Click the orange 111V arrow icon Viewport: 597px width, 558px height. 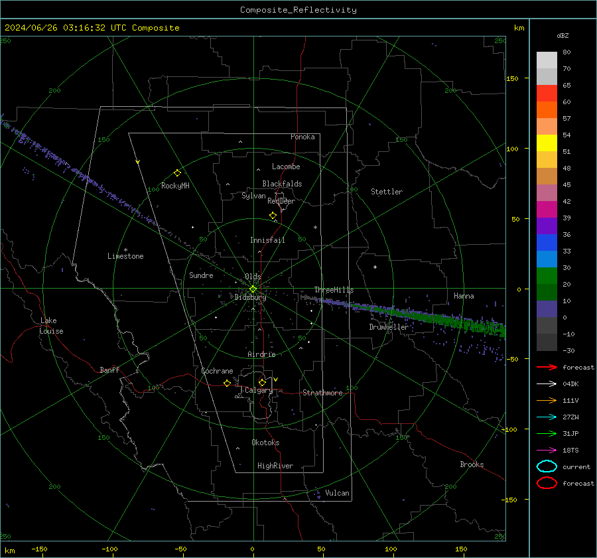click(x=547, y=400)
